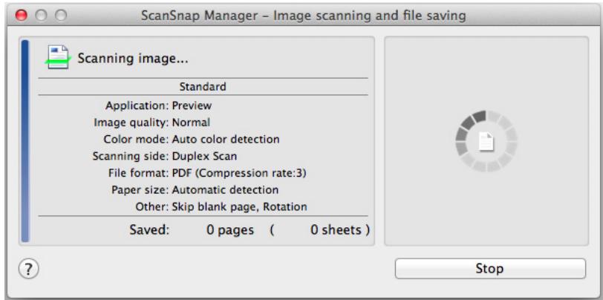Screen dimensions: 603x300
Task: Click the zoom window button
Action: click(60, 16)
